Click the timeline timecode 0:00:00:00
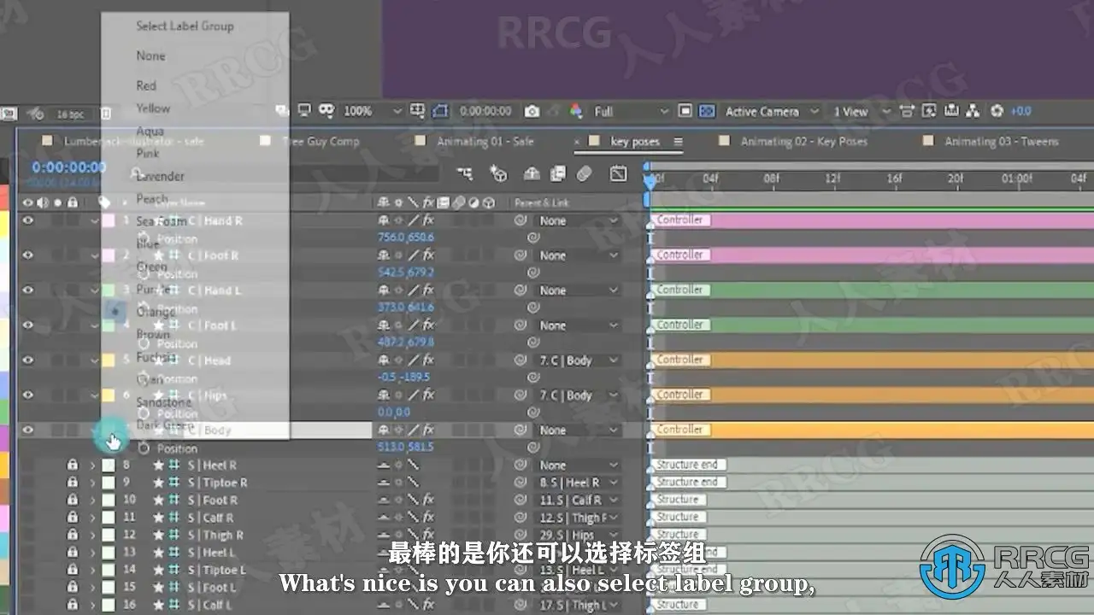 [x=68, y=167]
